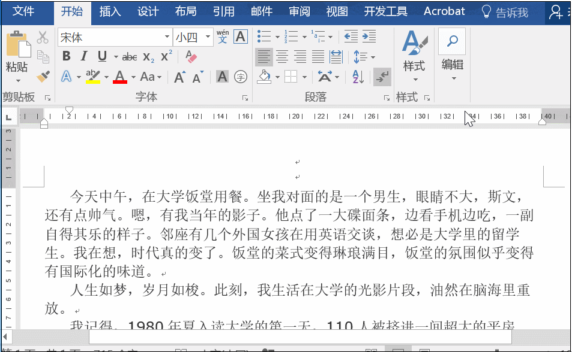The image size is (572, 352).
Task: Switch to the 布局 tab
Action: [x=185, y=11]
